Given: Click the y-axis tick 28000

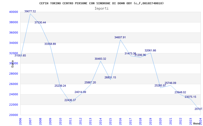Looking at the screenshot, I should tap(13, 74).
